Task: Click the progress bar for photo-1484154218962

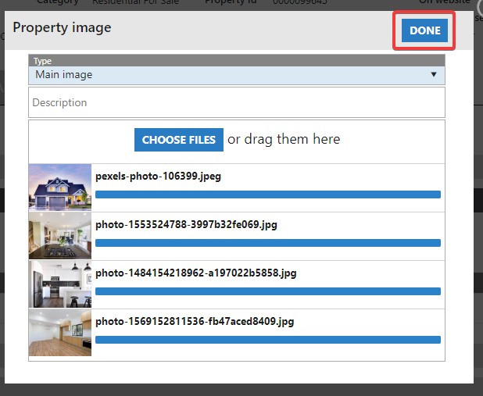Action: (267, 291)
